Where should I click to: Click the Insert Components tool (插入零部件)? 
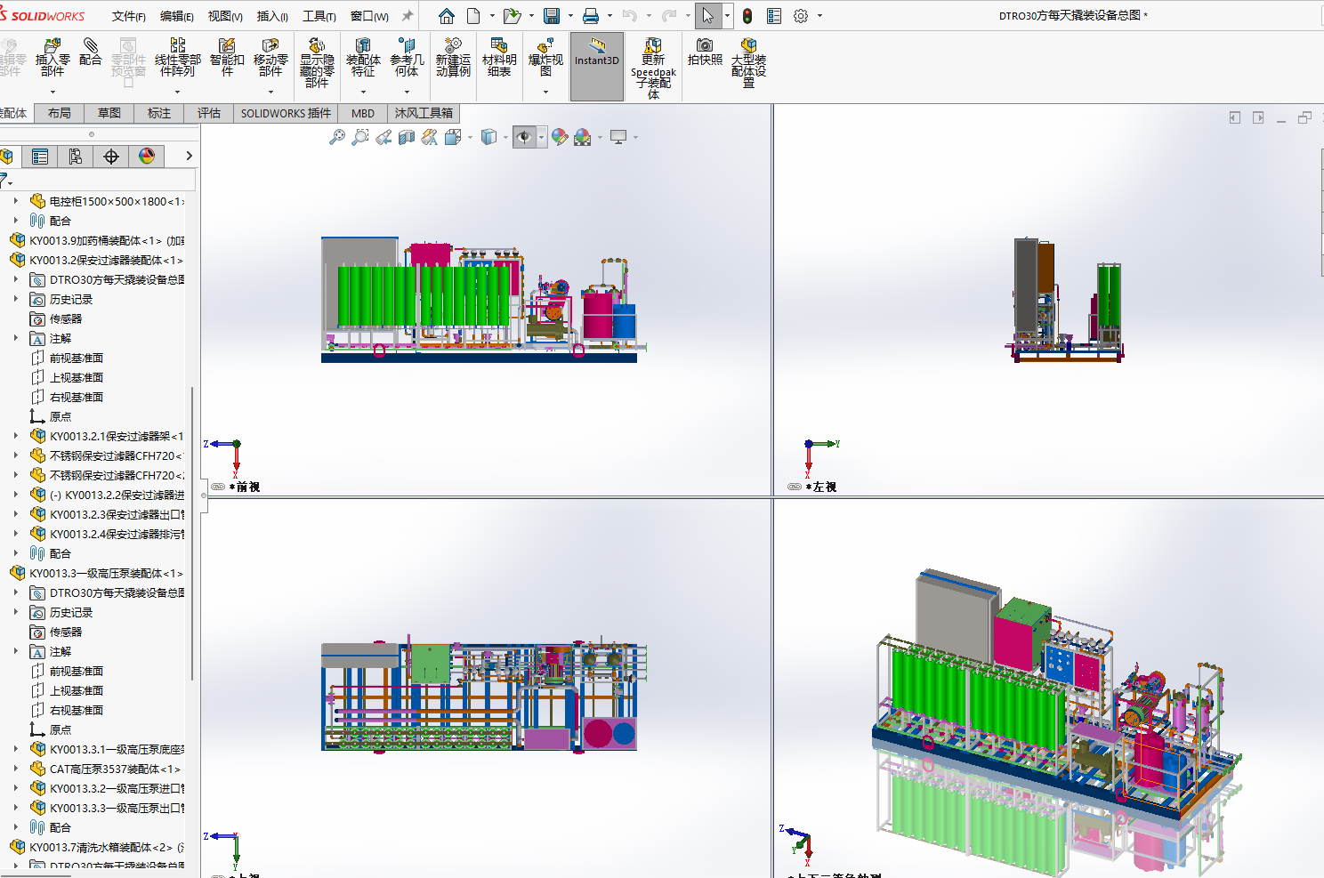52,58
